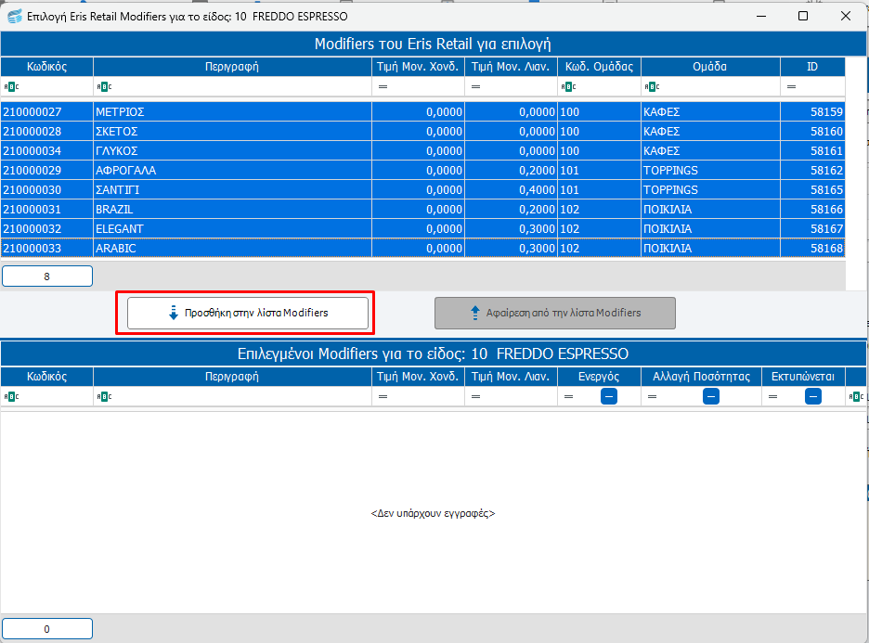The image size is (869, 643).
Task: Click the filter icon under top Περιγραφή column
Action: 104,87
